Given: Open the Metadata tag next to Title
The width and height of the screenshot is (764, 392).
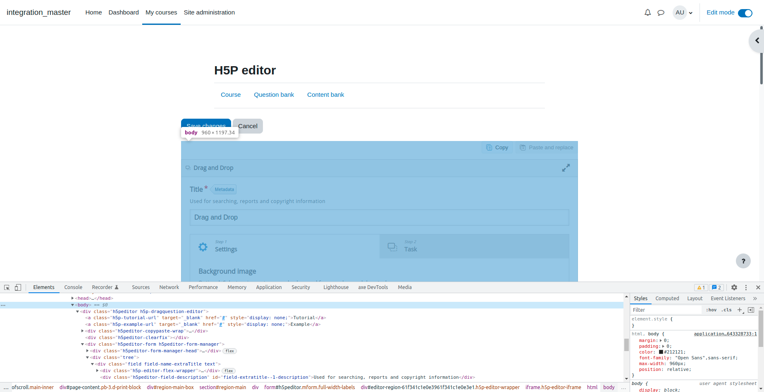Looking at the screenshot, I should [224, 189].
